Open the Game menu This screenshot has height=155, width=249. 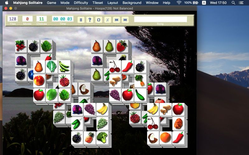(x=51, y=3)
